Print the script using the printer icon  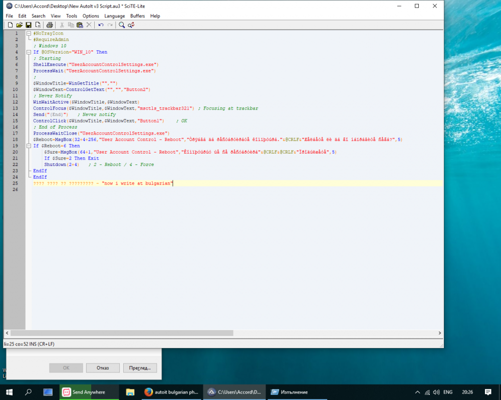click(50, 25)
